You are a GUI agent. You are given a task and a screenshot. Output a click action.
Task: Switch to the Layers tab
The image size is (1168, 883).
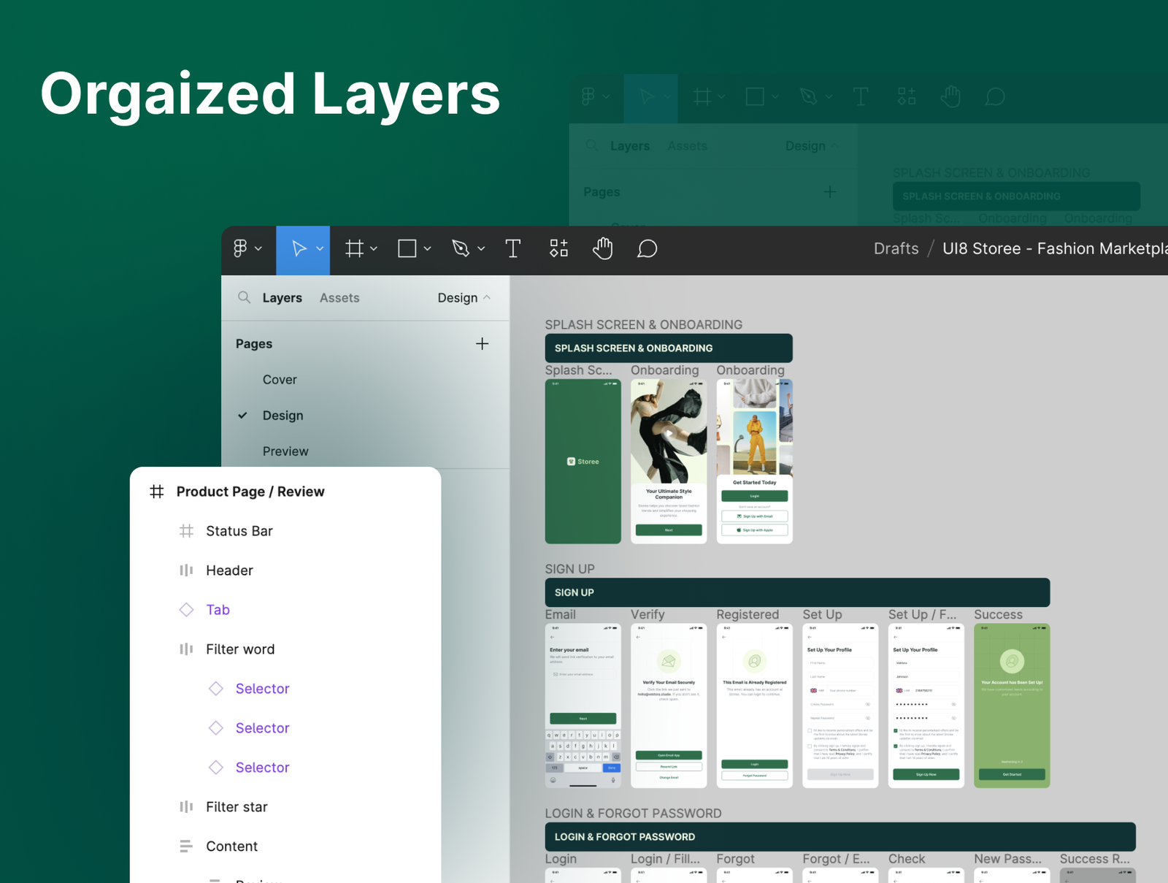coord(282,298)
